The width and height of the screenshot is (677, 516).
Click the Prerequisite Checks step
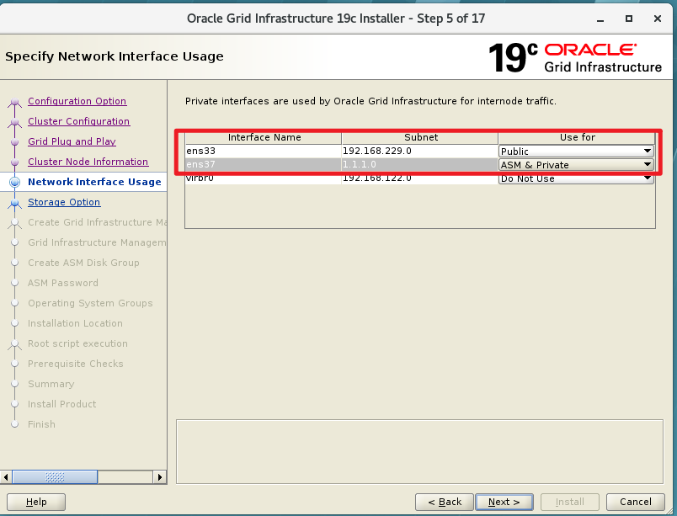click(x=76, y=364)
